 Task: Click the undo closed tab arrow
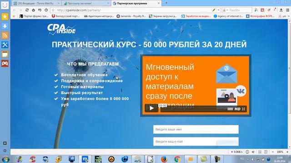tap(40, 10)
